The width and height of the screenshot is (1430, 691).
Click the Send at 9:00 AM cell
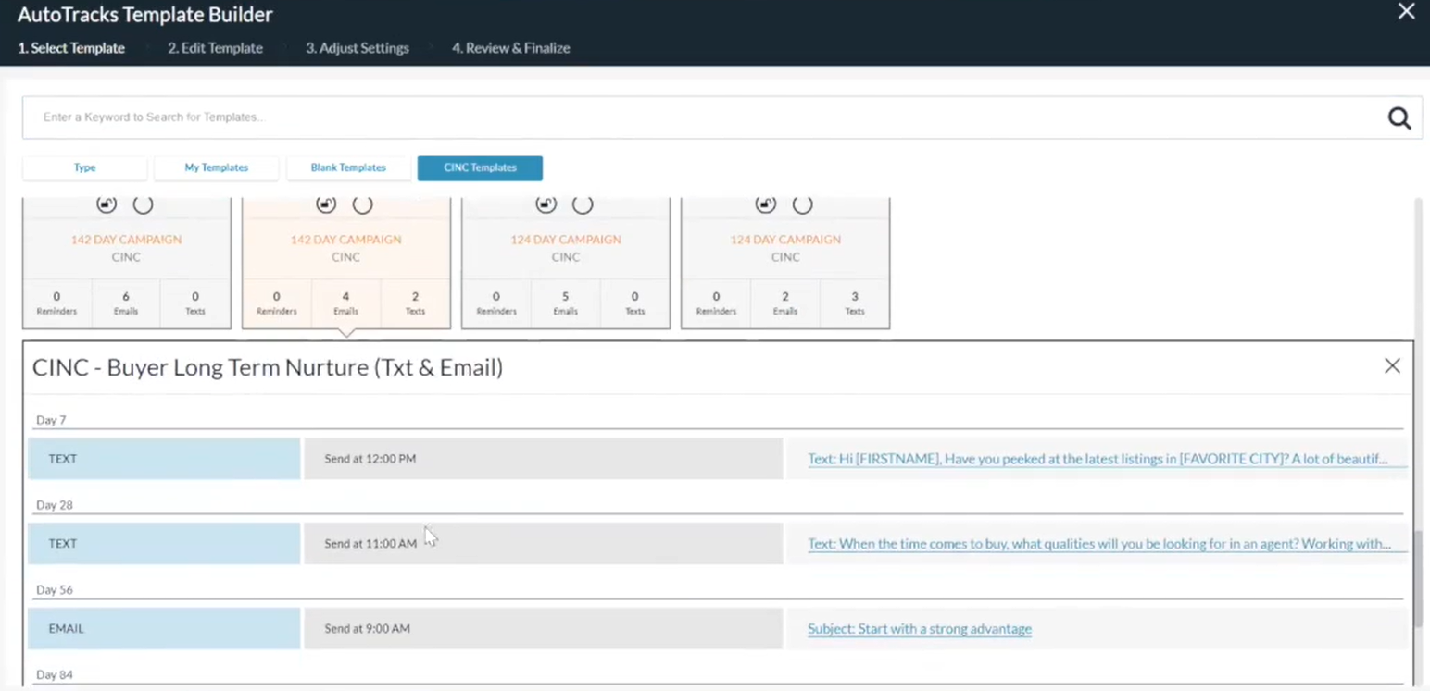(544, 629)
